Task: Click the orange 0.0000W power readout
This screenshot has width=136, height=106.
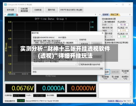Action: tap(81, 88)
